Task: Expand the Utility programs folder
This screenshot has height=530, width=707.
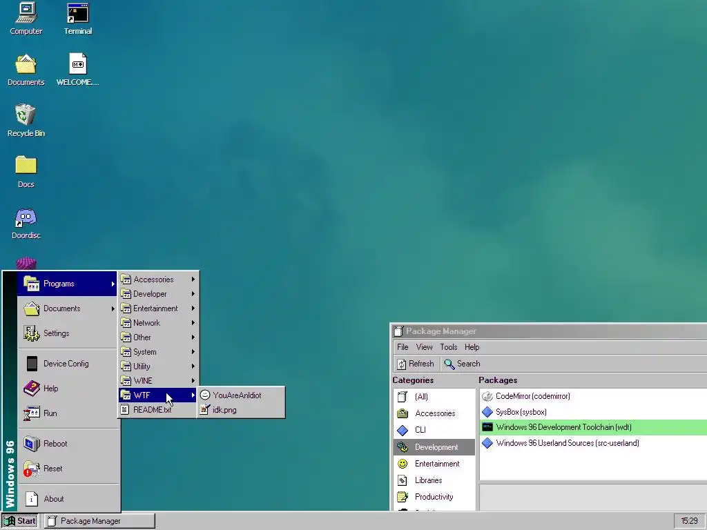Action: click(158, 366)
